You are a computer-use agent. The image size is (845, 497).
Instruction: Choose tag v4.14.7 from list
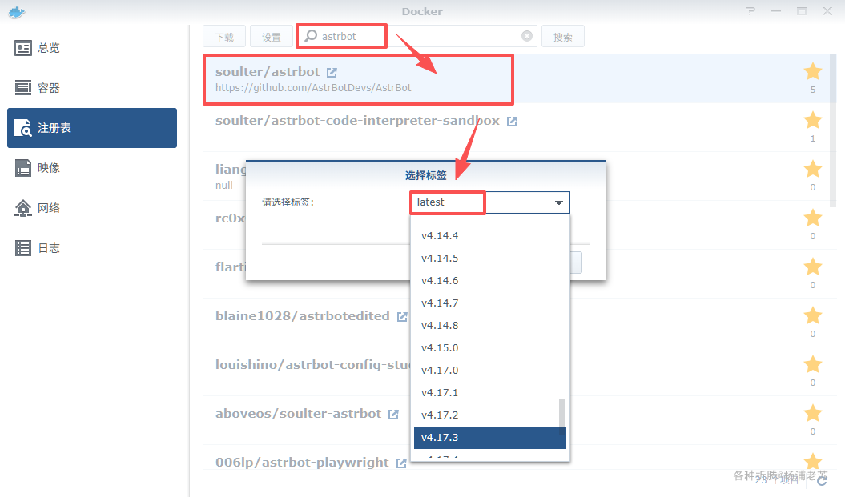[x=490, y=303]
